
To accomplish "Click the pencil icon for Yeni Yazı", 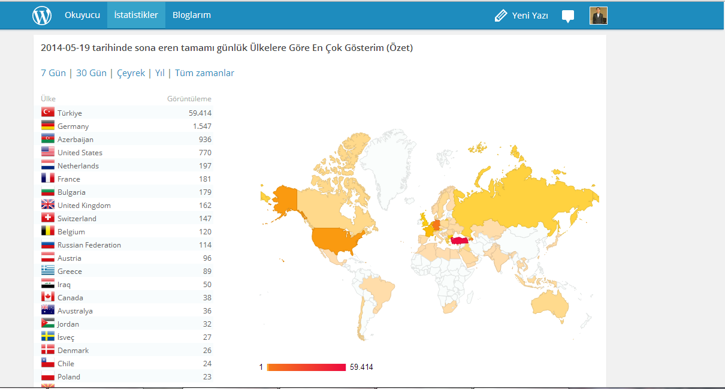I will pyautogui.click(x=500, y=16).
